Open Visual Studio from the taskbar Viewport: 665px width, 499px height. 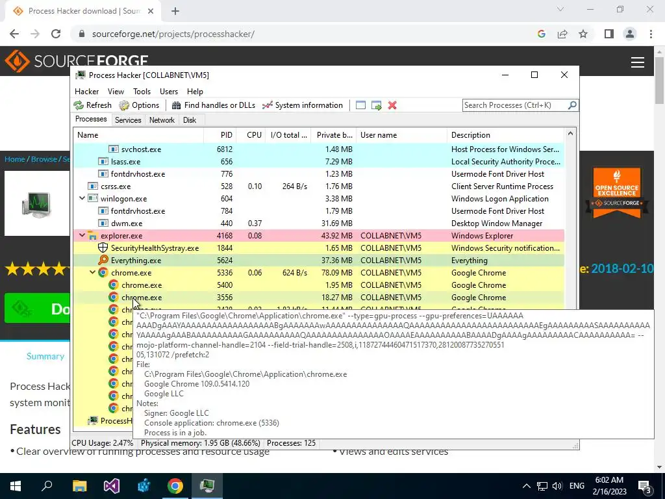[112, 486]
